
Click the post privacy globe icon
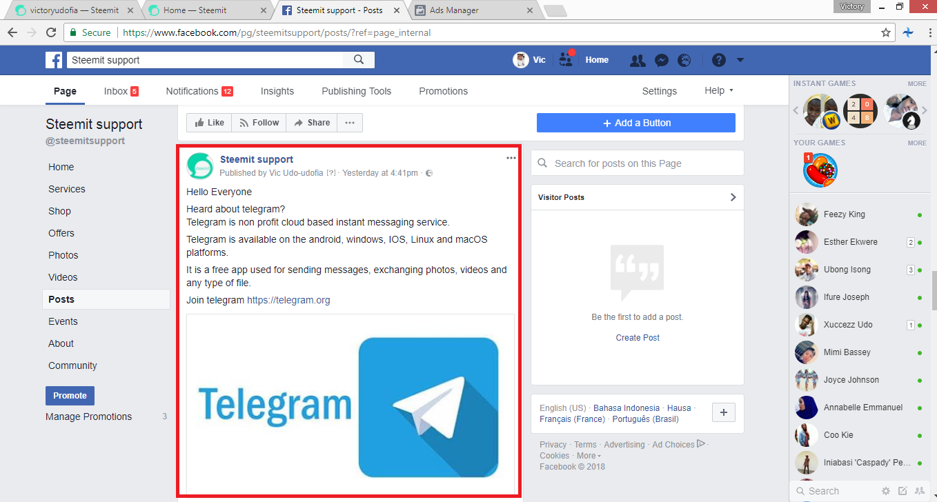coord(429,173)
